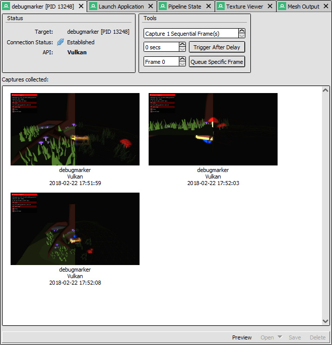Image resolution: width=332 pixels, height=345 pixels.
Task: Click the 2018-02-22 17:52:08 capture timestamp
Action: coord(75,283)
